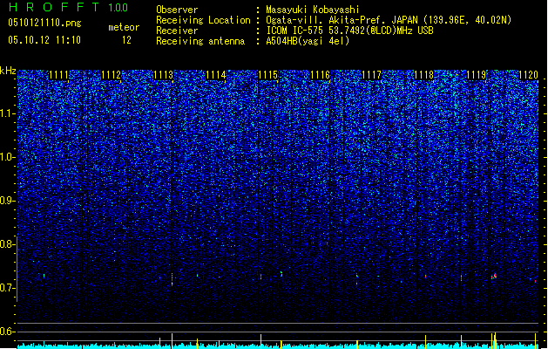Click time marker 1119

tap(476, 75)
